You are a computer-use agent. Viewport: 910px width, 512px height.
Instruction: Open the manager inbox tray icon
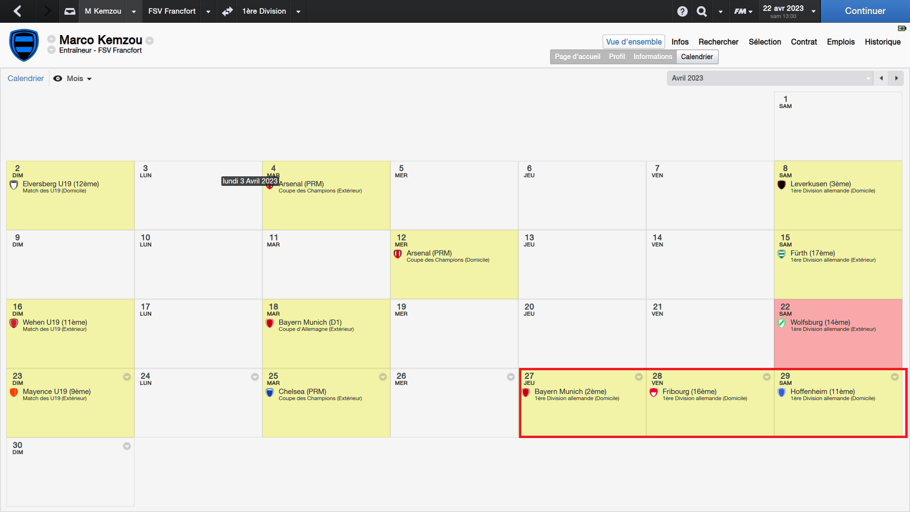pos(70,11)
